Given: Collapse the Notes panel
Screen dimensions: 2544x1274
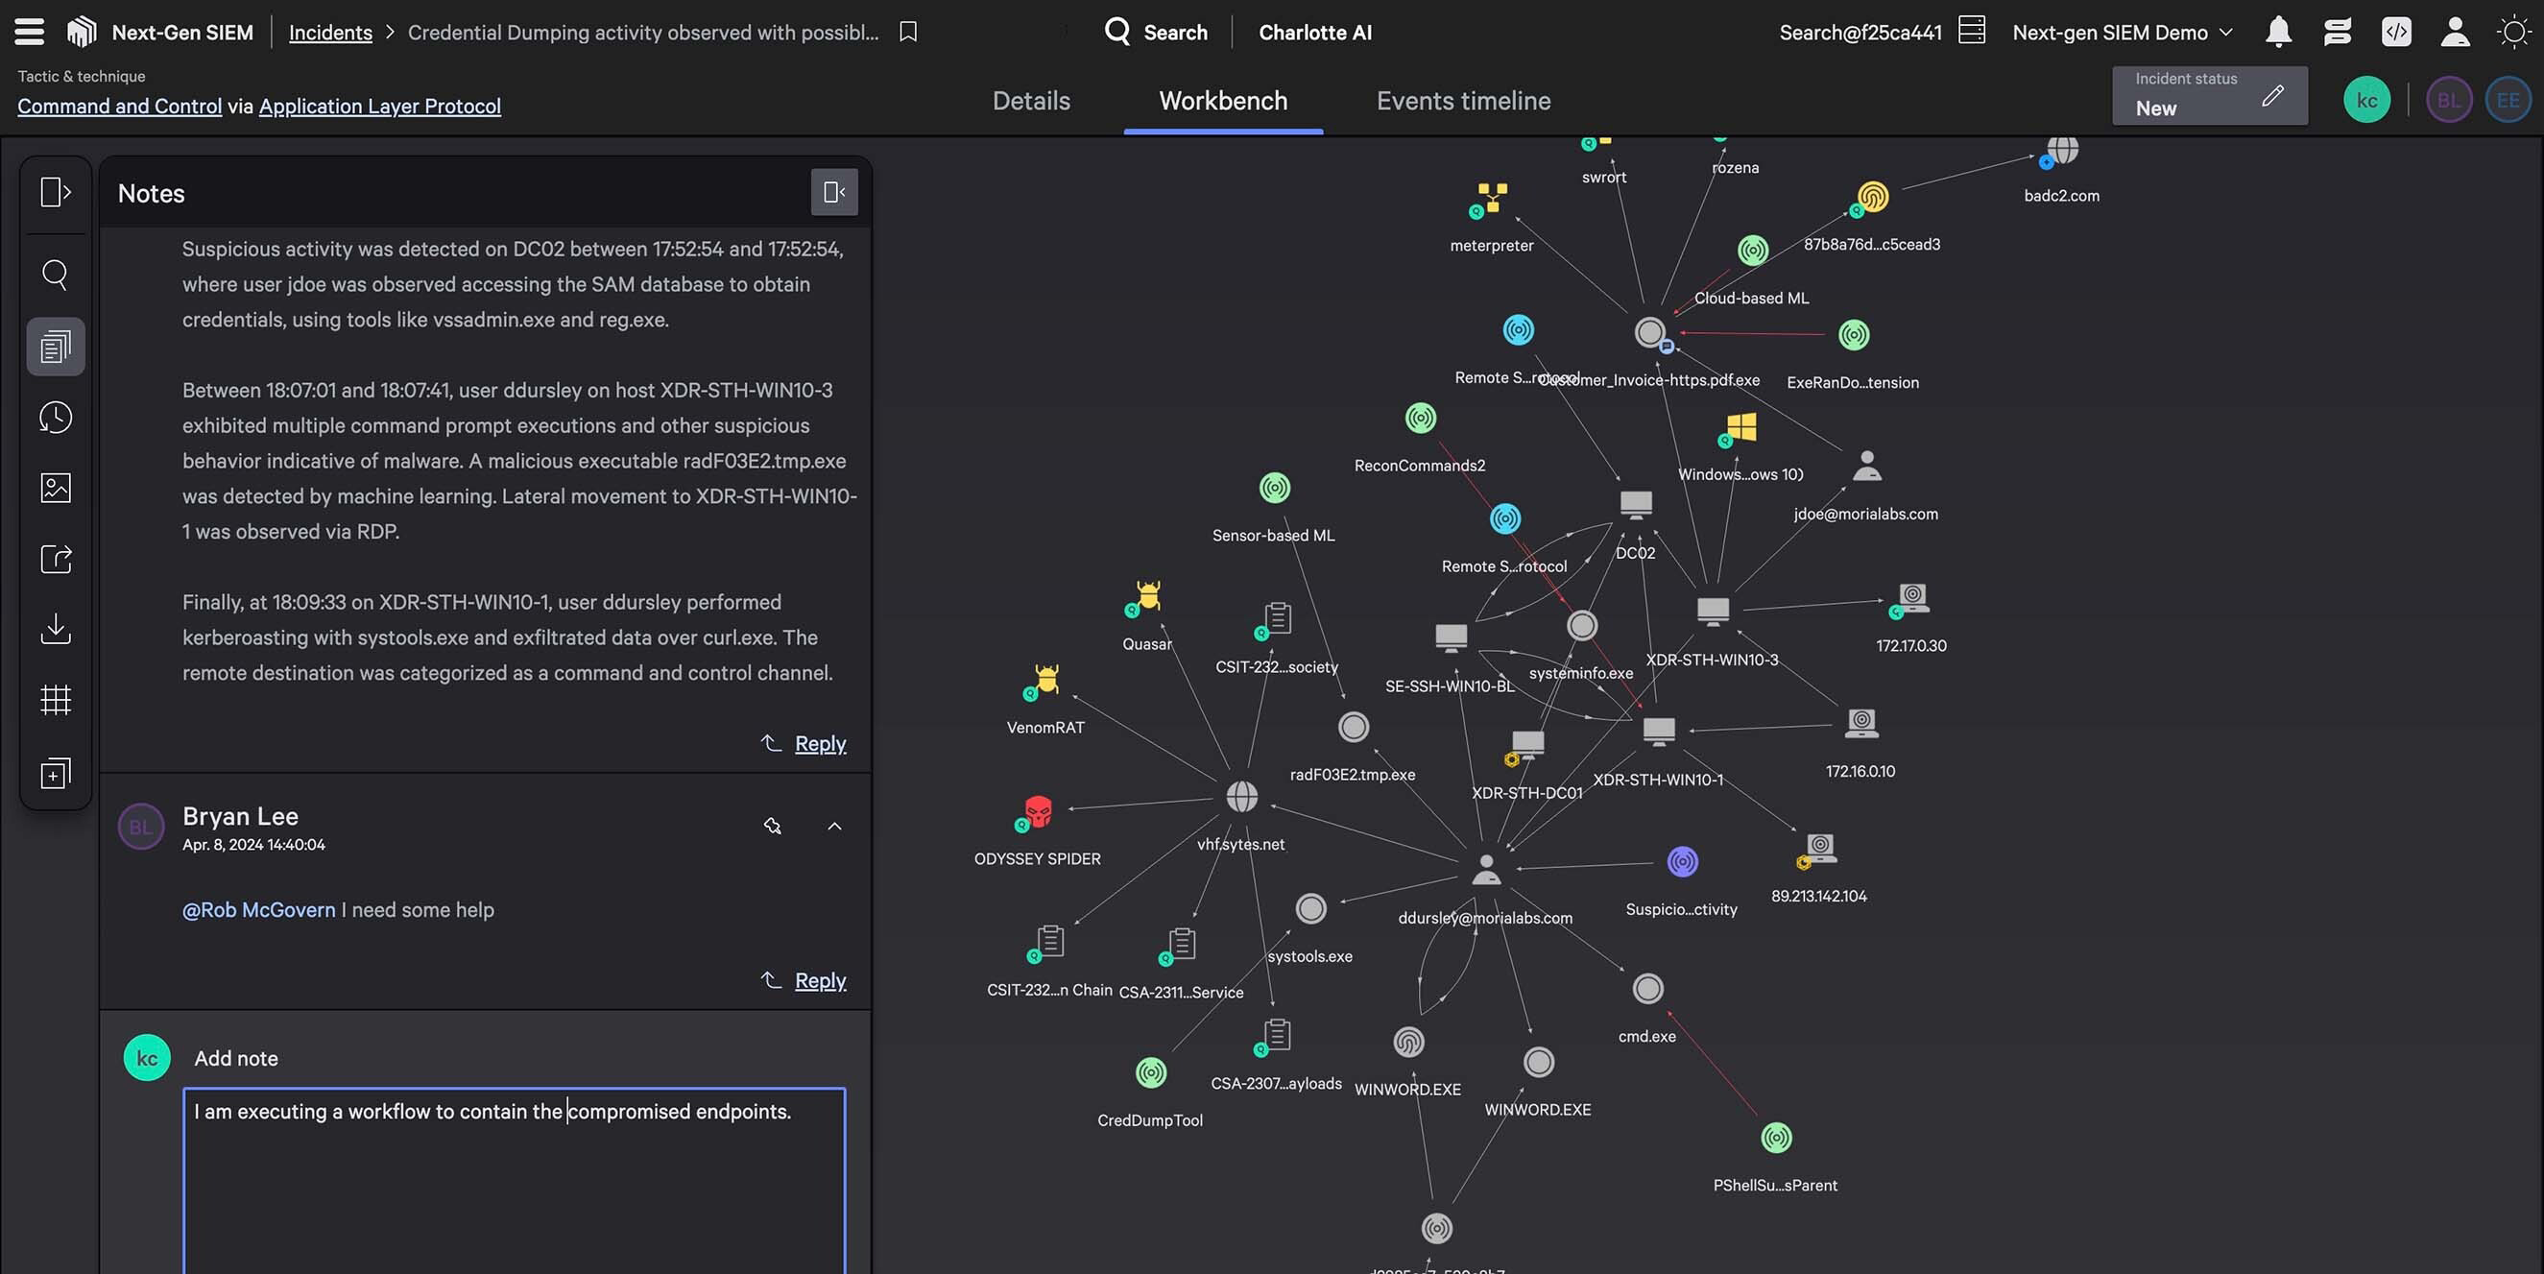Looking at the screenshot, I should coord(833,192).
